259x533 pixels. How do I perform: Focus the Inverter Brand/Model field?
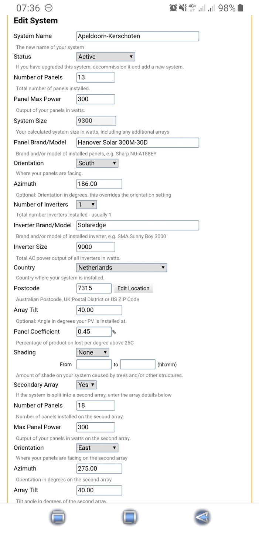click(x=138, y=225)
